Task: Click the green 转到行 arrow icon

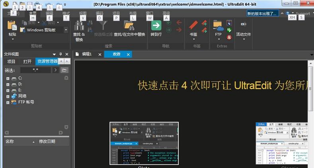Action: 156,25
